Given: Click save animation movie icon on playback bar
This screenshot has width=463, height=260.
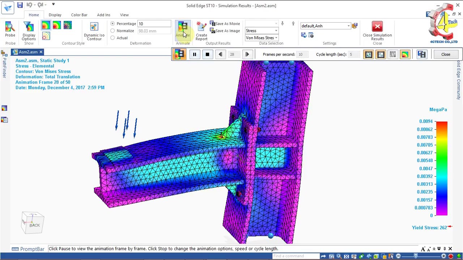Looking at the screenshot, I should click(422, 54).
